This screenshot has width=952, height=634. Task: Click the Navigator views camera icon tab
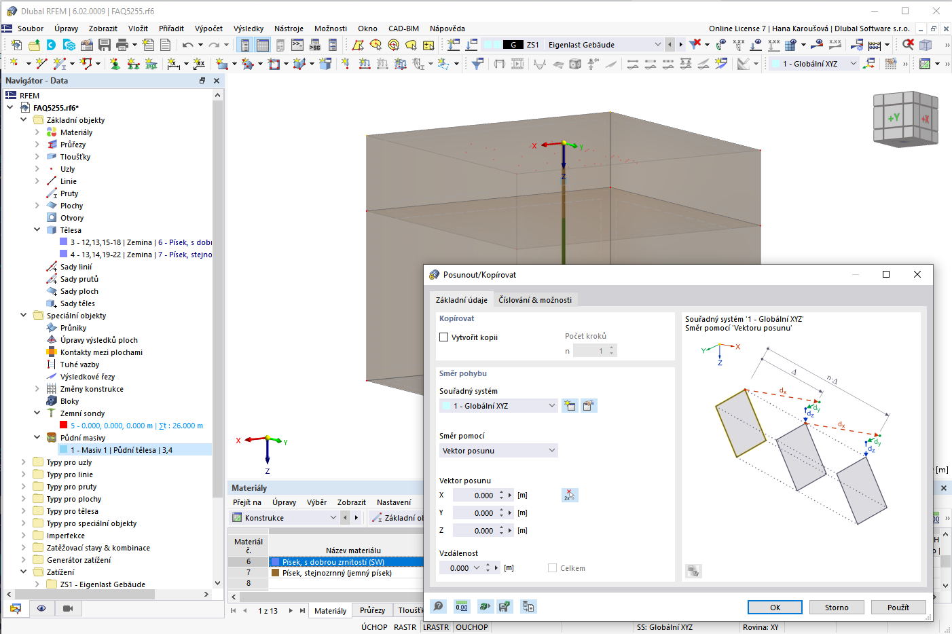click(68, 608)
